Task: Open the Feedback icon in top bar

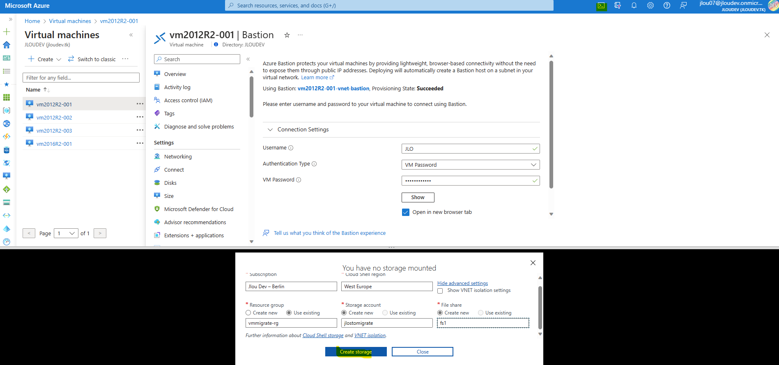Action: (x=683, y=6)
